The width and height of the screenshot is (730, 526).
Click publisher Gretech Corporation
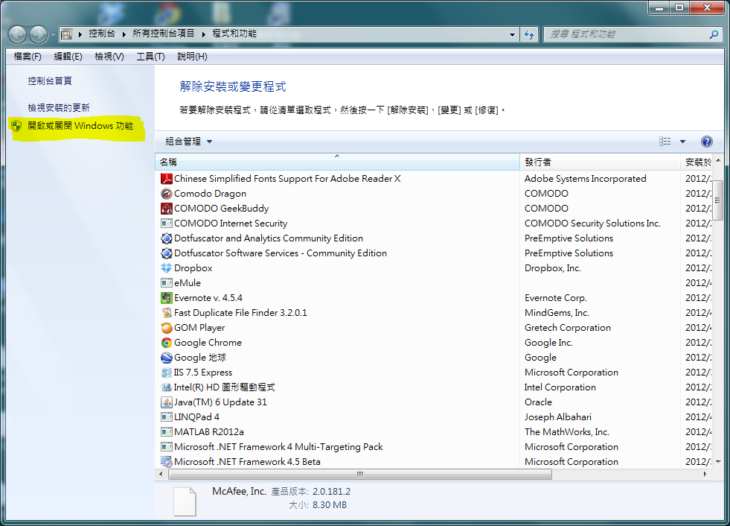(568, 328)
